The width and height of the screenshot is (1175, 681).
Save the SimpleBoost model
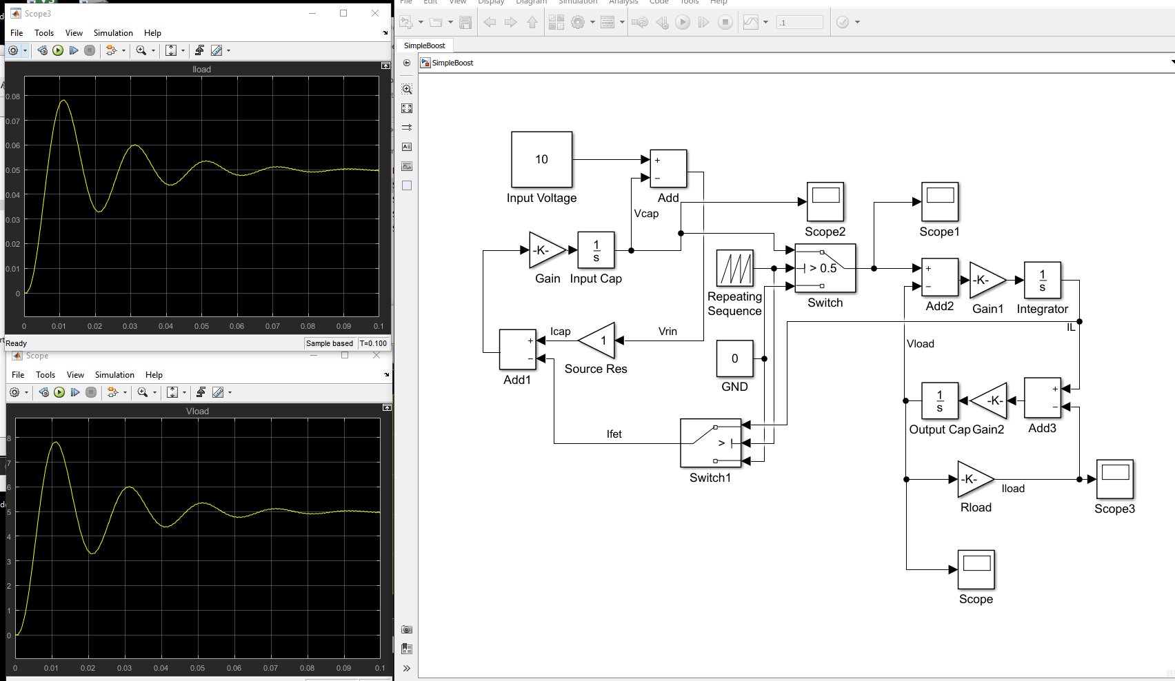coord(465,21)
